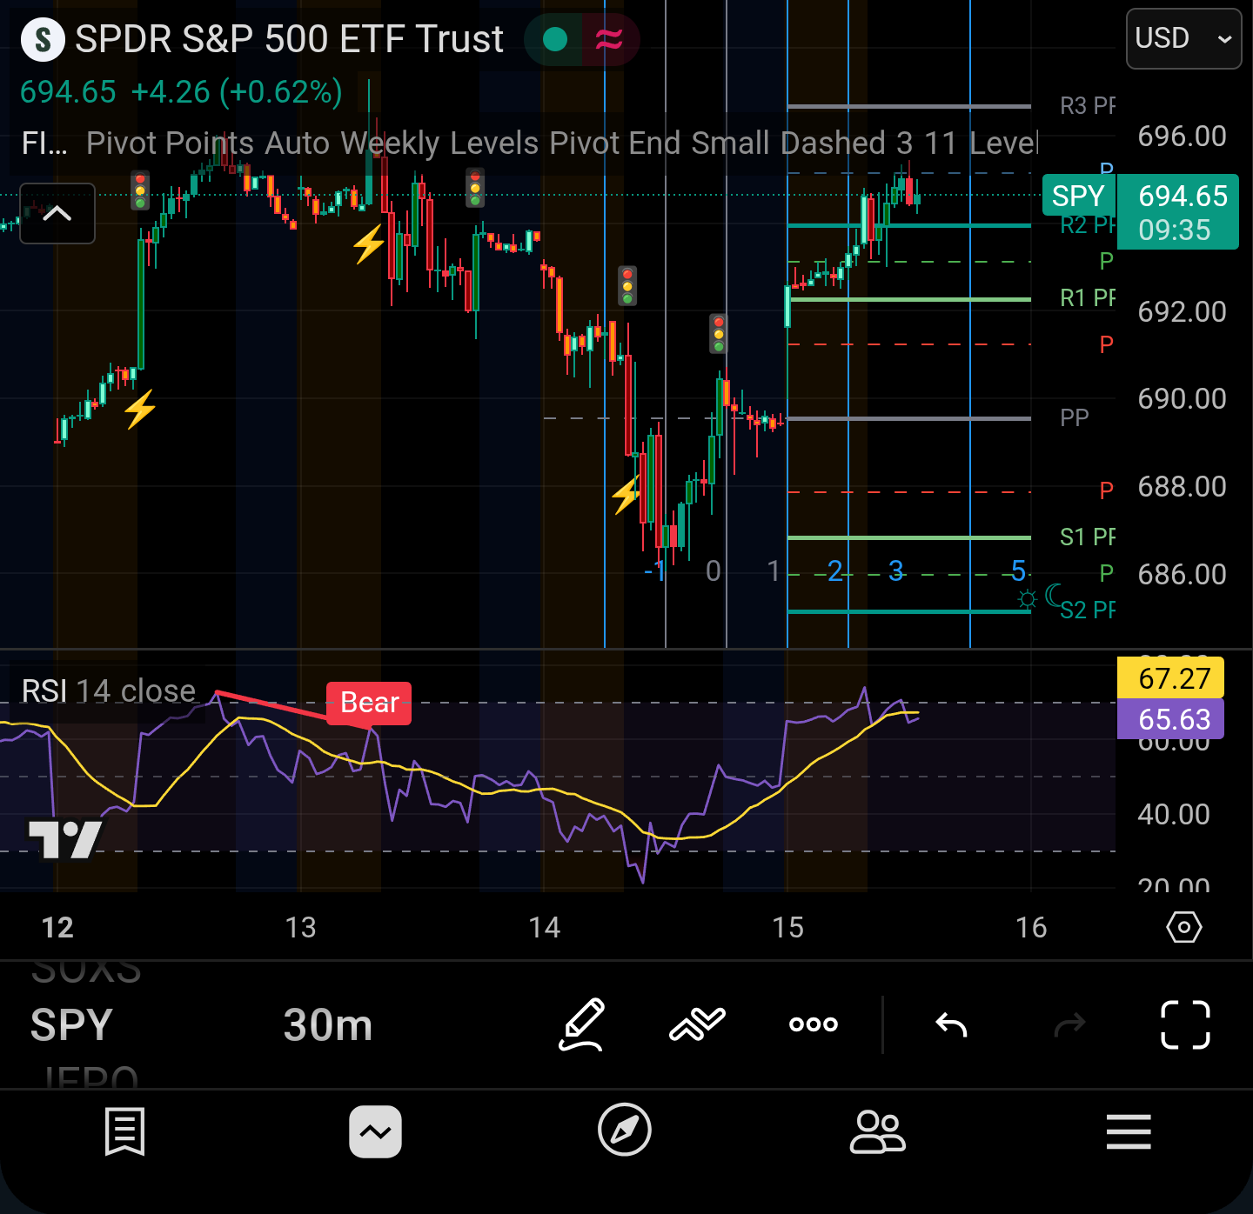
Task: Enter fullscreen chart mode
Action: pos(1185,1025)
